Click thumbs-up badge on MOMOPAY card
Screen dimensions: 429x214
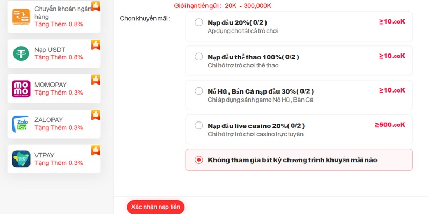point(95,79)
